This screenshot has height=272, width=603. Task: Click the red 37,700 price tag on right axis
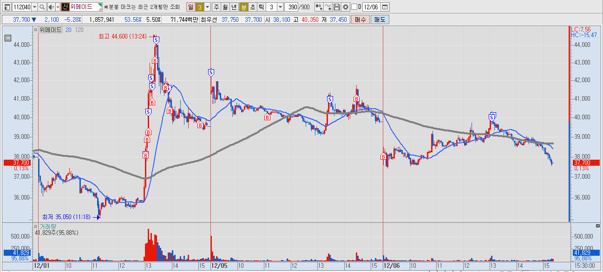coord(586,162)
